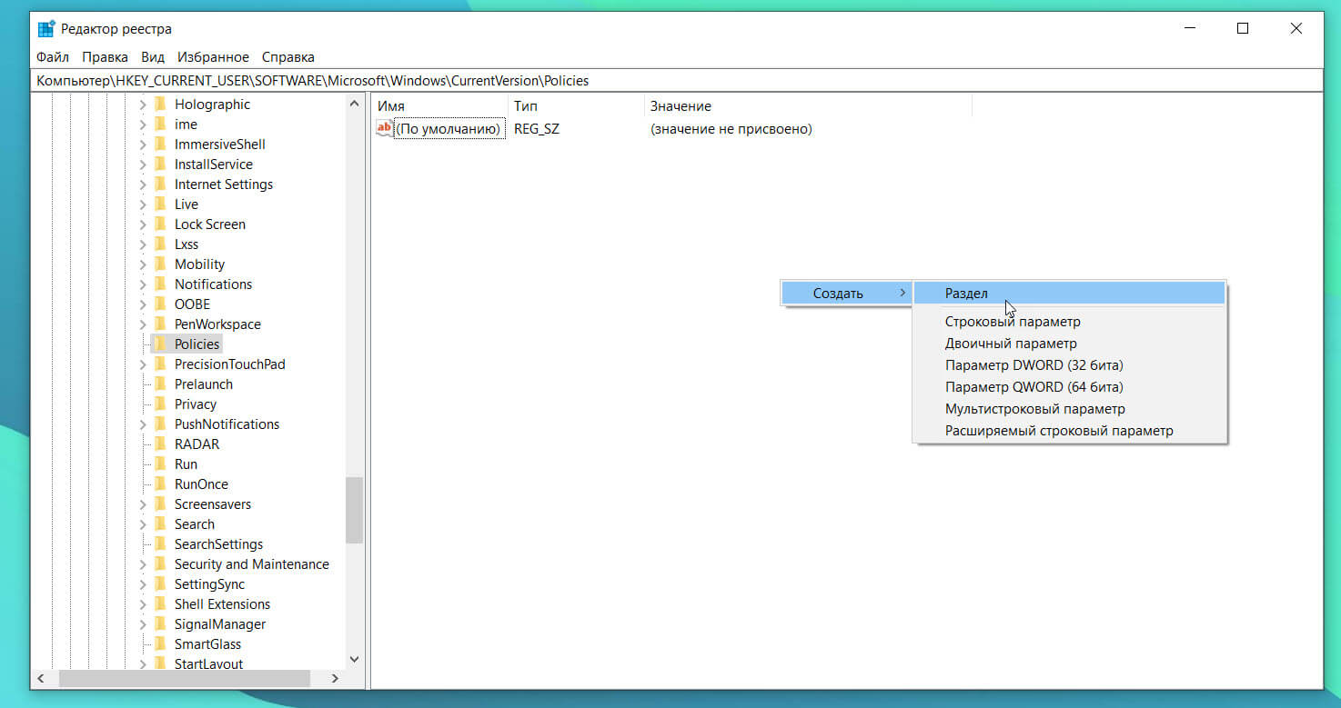
Task: Click the Screensavers folder icon
Action: [x=160, y=504]
